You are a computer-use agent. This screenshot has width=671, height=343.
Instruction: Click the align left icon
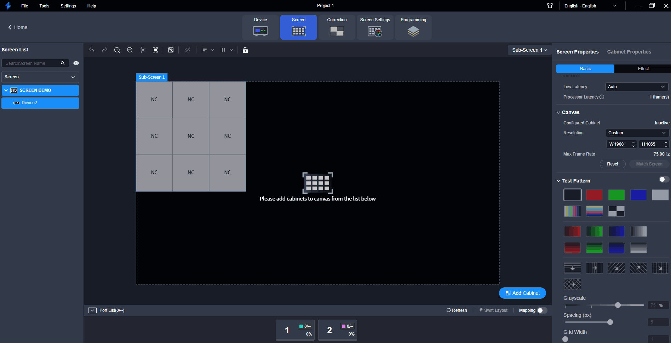click(x=204, y=50)
